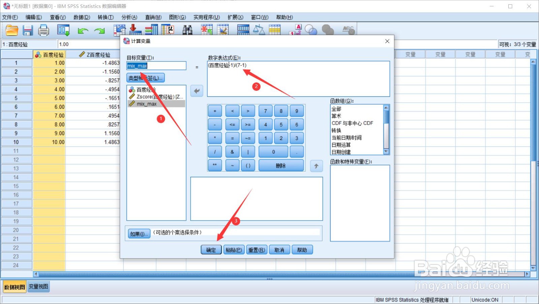Click the 确定 button
This screenshot has height=304, width=539.
211,250
